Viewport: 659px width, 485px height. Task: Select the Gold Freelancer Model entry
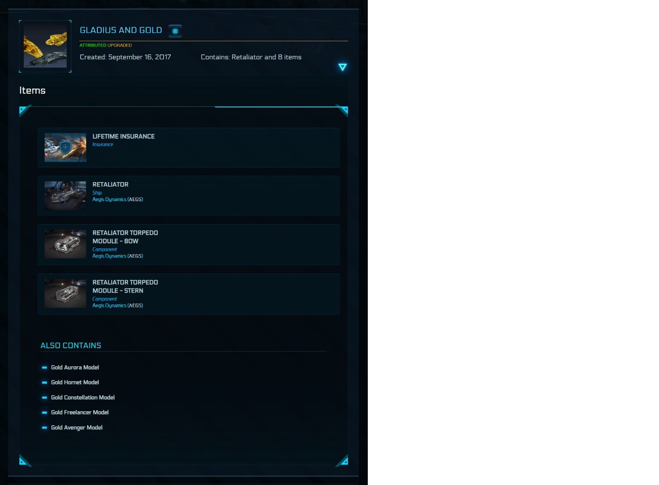[x=80, y=412]
